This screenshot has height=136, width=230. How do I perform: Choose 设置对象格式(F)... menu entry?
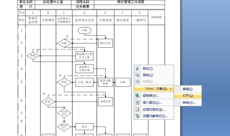(154, 116)
